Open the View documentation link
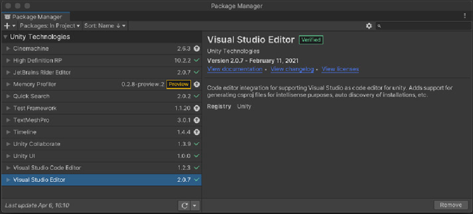The width and height of the screenshot is (473, 214). click(235, 69)
